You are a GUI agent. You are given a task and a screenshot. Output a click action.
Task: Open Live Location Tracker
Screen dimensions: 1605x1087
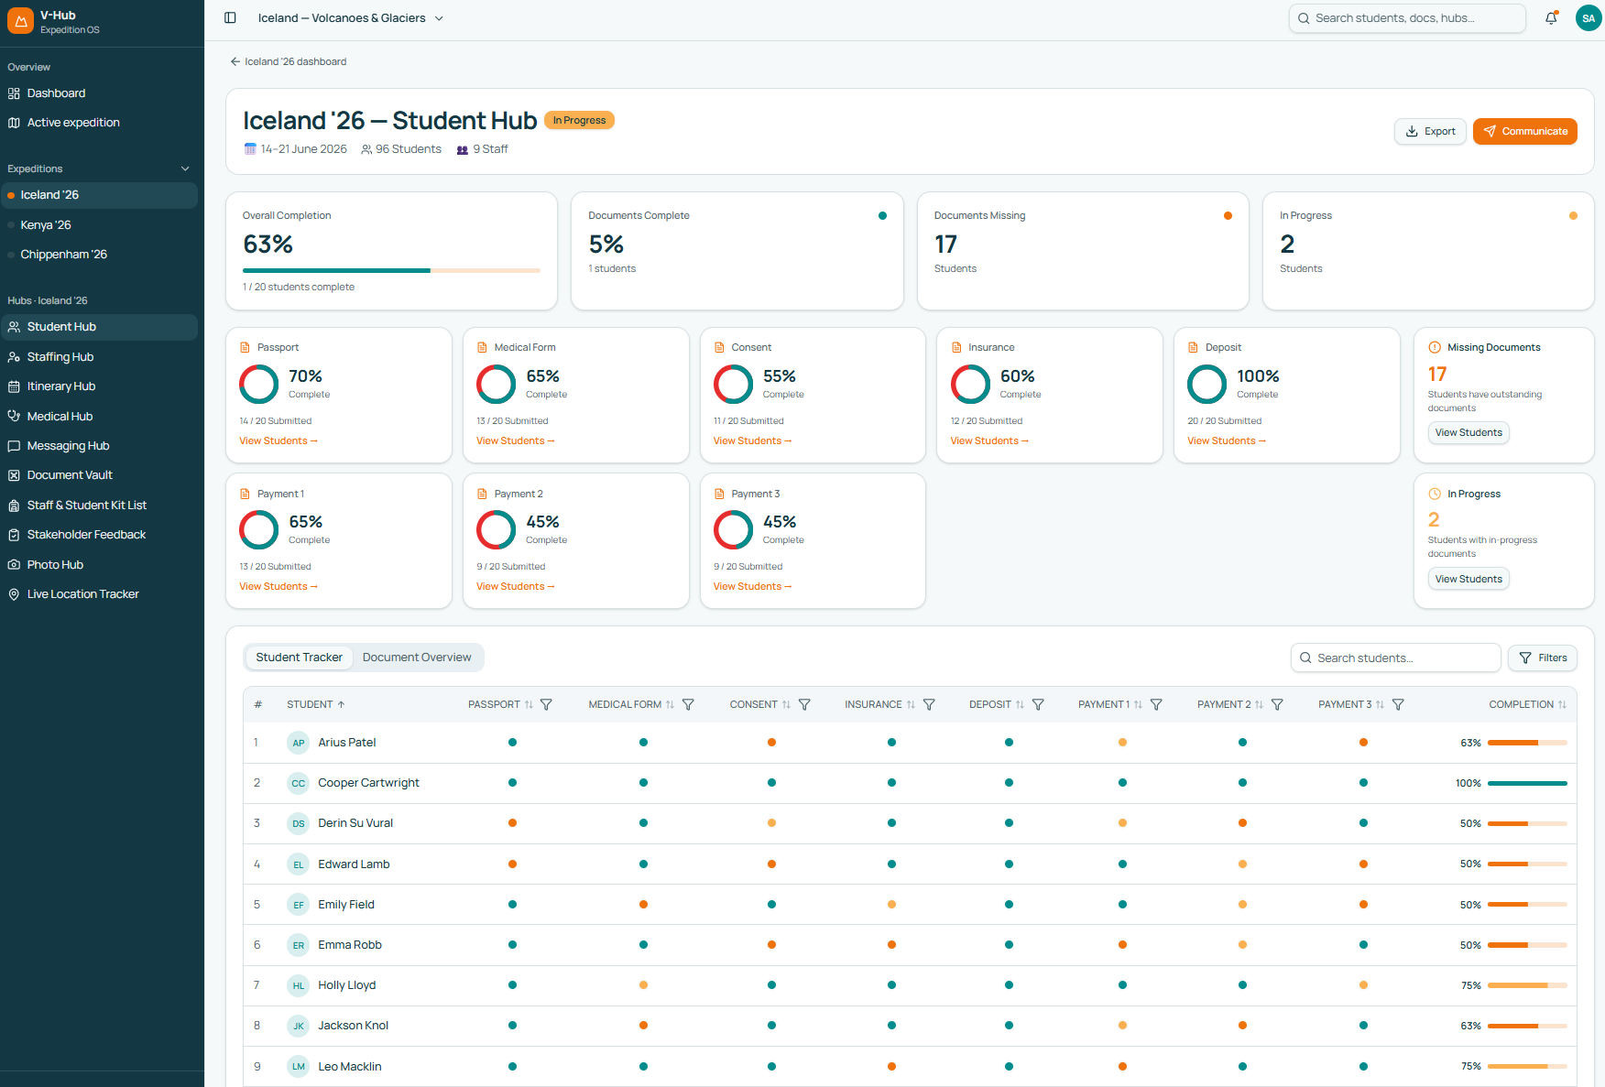(99, 594)
